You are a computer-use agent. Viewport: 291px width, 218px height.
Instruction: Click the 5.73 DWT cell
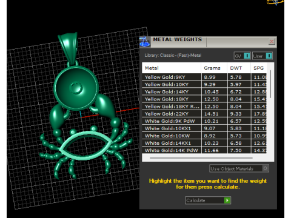point(239,136)
